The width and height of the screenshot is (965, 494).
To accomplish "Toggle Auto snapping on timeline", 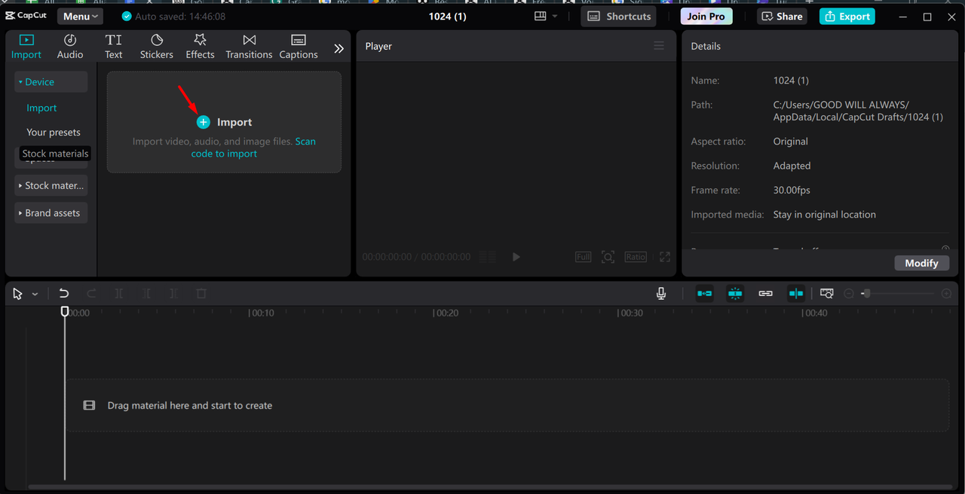I will [x=735, y=294].
